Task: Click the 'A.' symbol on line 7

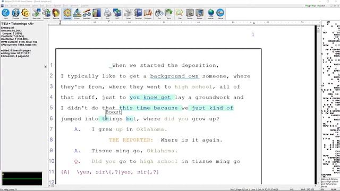Action: [x=78, y=129]
